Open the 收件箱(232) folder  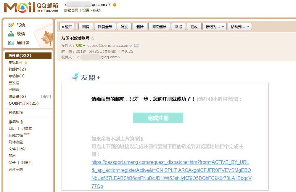[x=20, y=56]
